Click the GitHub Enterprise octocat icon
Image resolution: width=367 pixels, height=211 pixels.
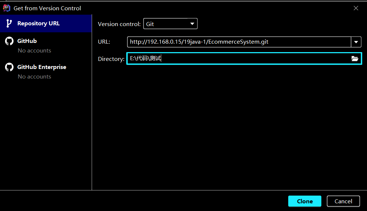(9, 67)
